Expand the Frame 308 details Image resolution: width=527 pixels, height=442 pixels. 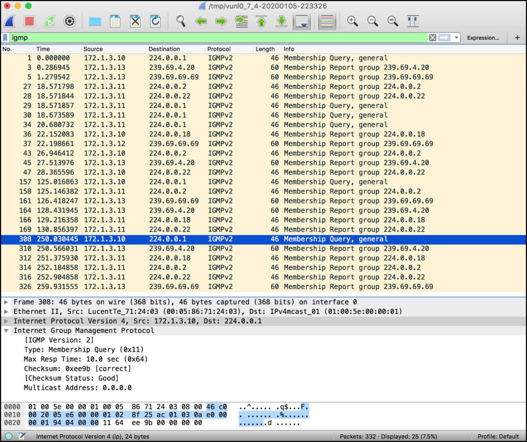tap(6, 301)
